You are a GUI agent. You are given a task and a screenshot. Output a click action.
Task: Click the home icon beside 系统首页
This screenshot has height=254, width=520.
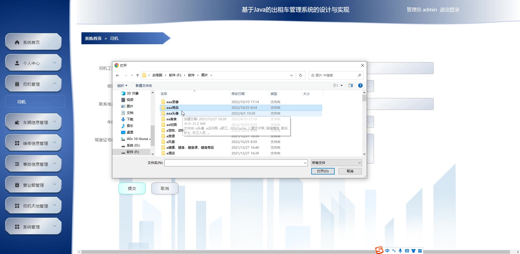(17, 42)
